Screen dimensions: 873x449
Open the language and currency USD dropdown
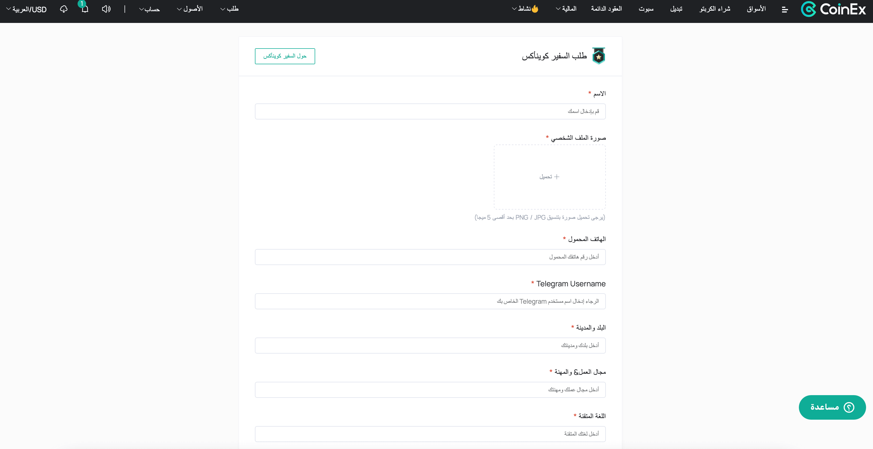[x=26, y=9]
